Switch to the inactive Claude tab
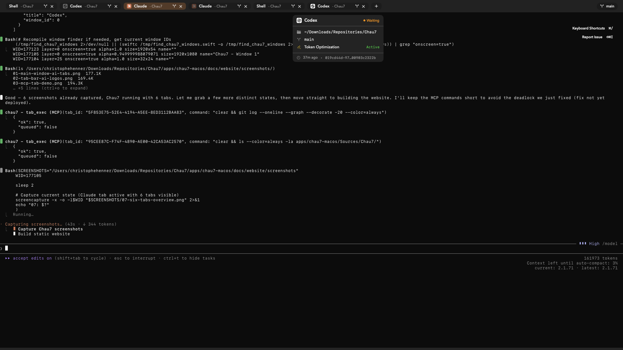The image size is (623, 350). pos(205,6)
